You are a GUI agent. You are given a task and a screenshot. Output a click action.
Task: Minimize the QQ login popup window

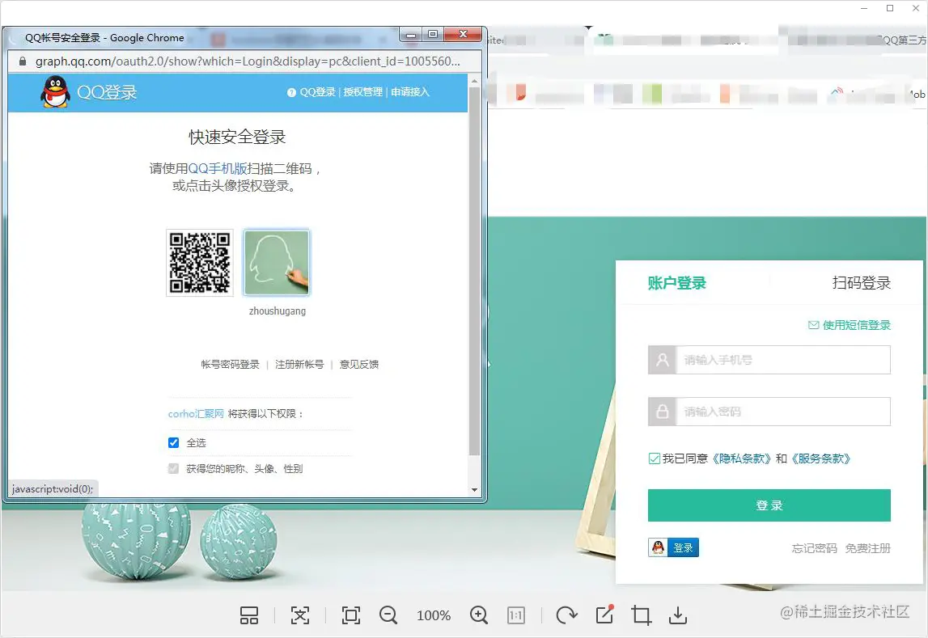(x=411, y=35)
